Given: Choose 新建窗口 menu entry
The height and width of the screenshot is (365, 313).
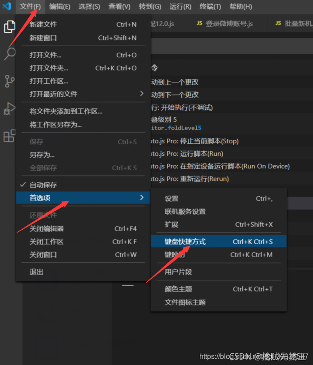Looking at the screenshot, I should pyautogui.click(x=83, y=38).
